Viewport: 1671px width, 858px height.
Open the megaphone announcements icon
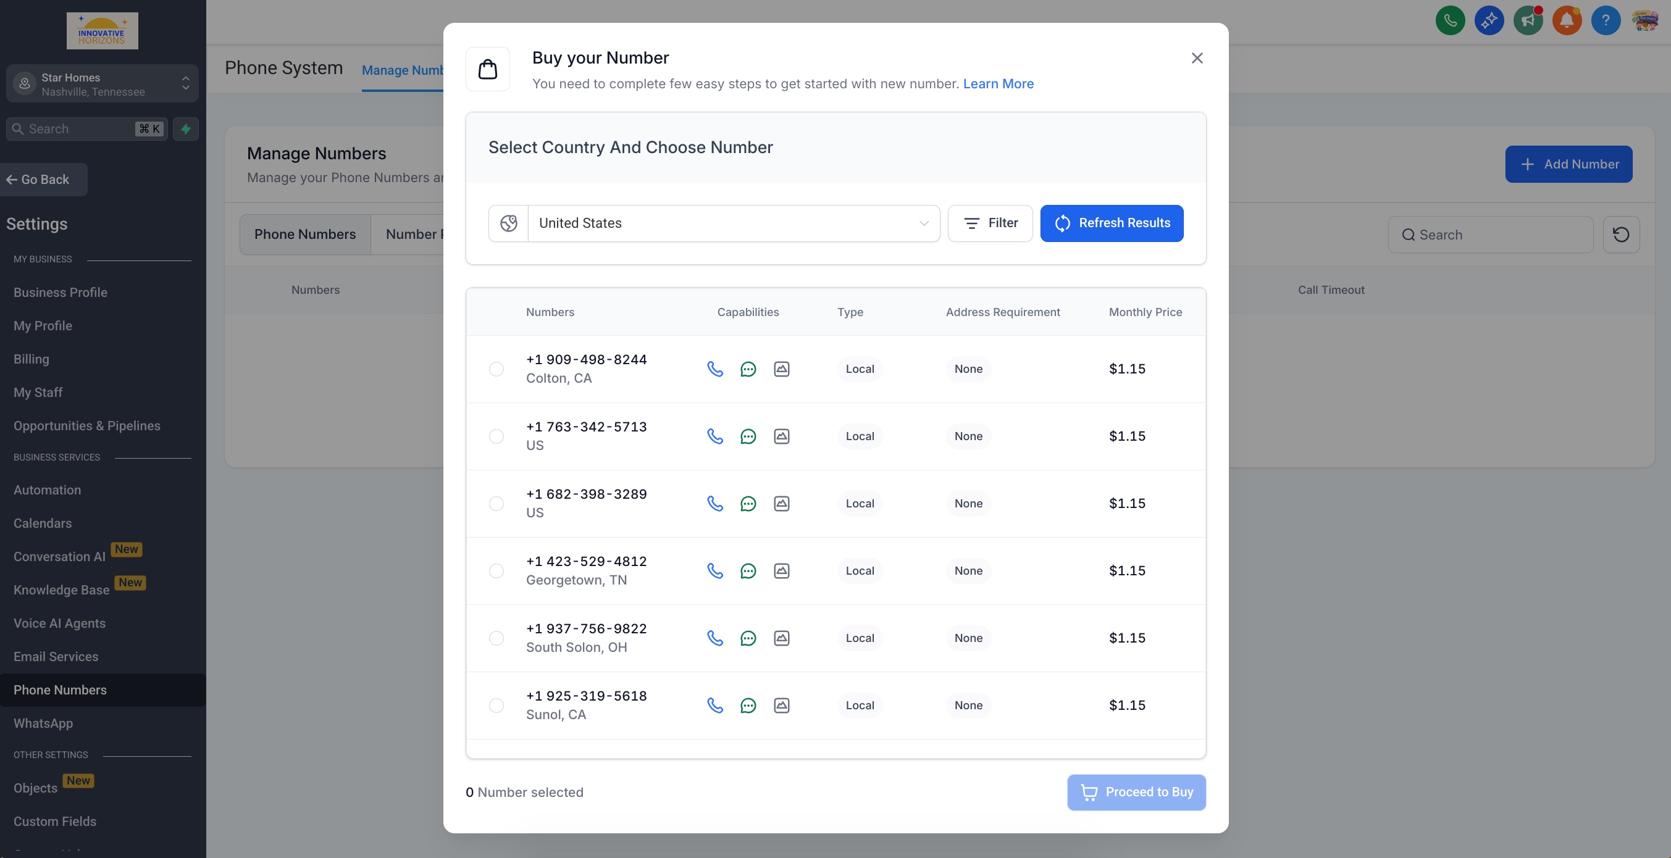point(1528,21)
